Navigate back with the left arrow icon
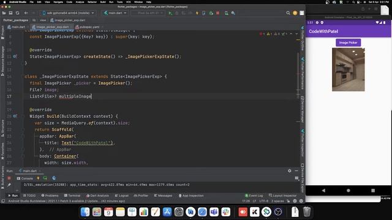 [26, 13]
